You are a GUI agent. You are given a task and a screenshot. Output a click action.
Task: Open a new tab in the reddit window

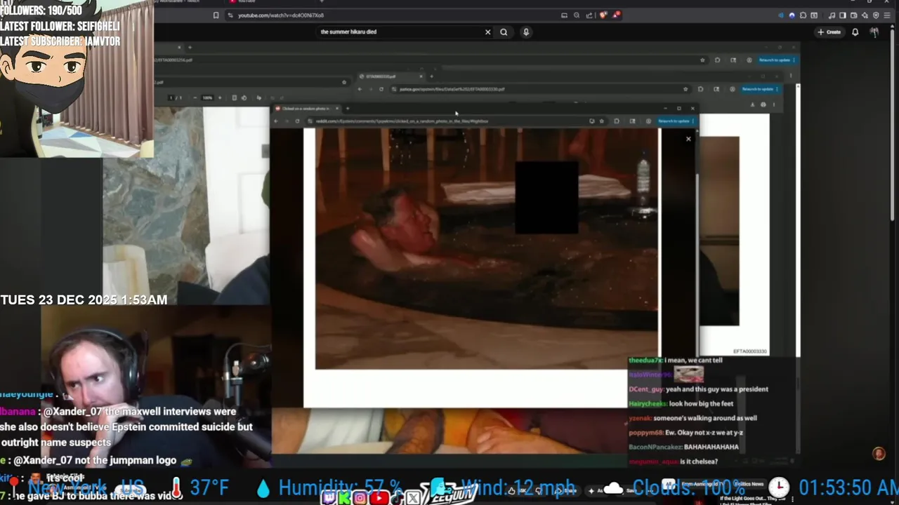coord(347,109)
